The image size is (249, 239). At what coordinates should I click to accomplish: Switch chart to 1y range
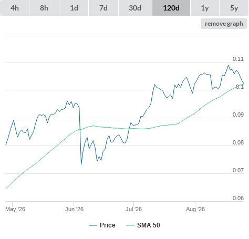pyautogui.click(x=205, y=8)
